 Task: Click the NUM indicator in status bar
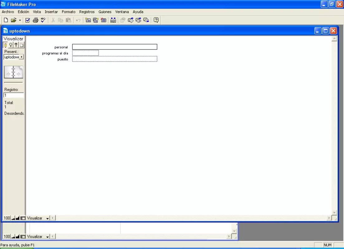(x=327, y=245)
